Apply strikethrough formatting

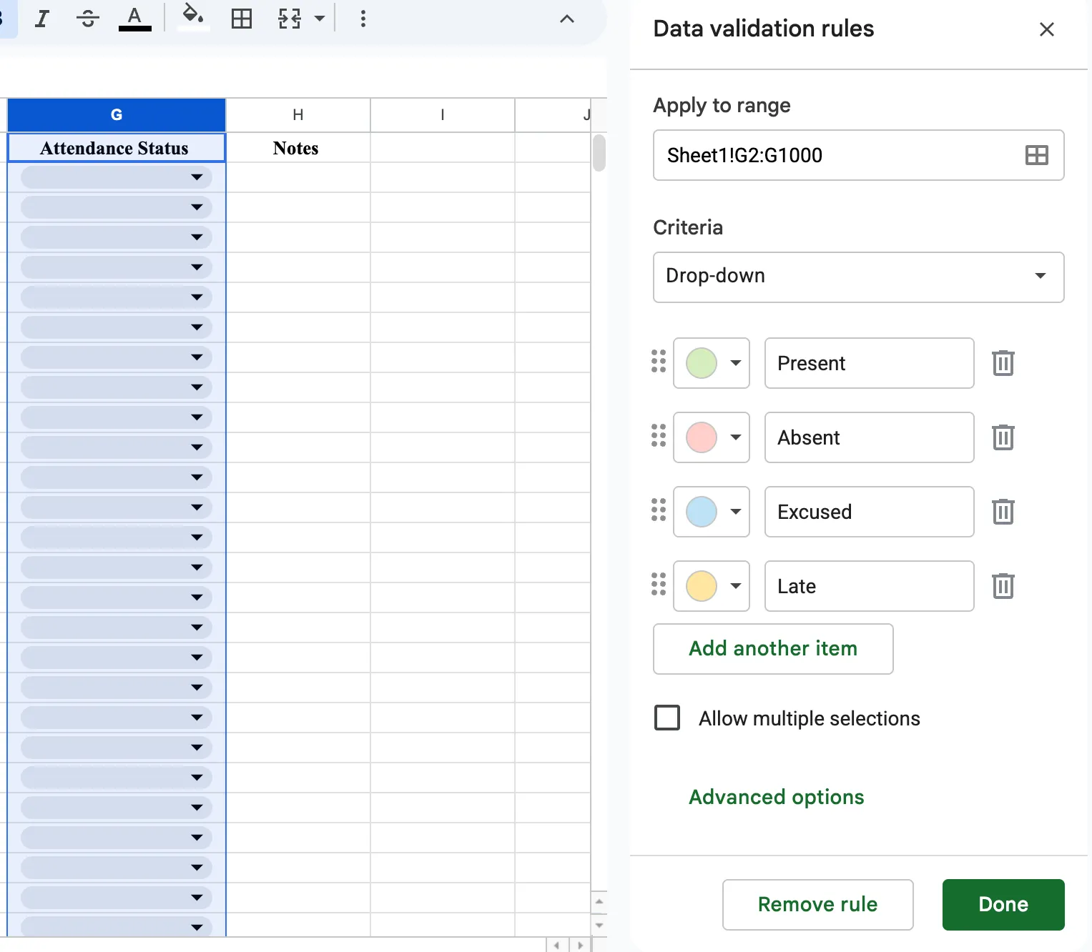pyautogui.click(x=87, y=19)
